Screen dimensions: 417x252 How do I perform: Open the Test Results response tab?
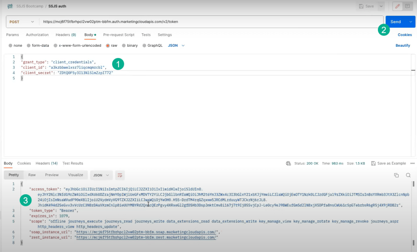[73, 163]
